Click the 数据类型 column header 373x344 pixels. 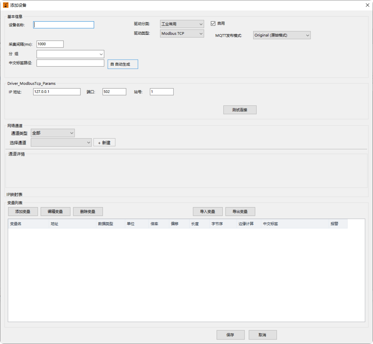click(111, 224)
